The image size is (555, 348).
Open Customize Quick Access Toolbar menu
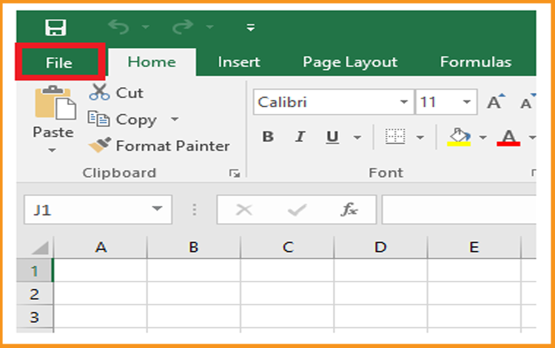(251, 27)
